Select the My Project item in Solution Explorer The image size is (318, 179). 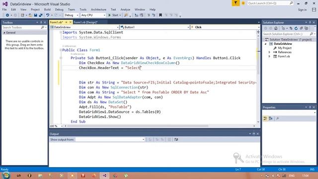285,48
